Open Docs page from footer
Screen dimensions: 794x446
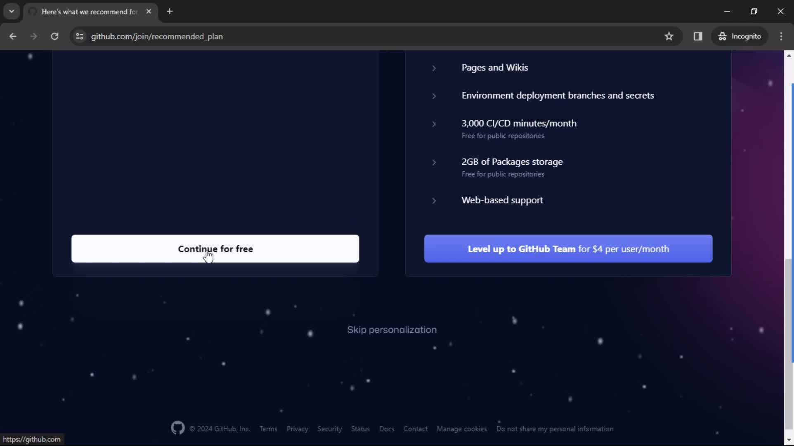(x=387, y=429)
